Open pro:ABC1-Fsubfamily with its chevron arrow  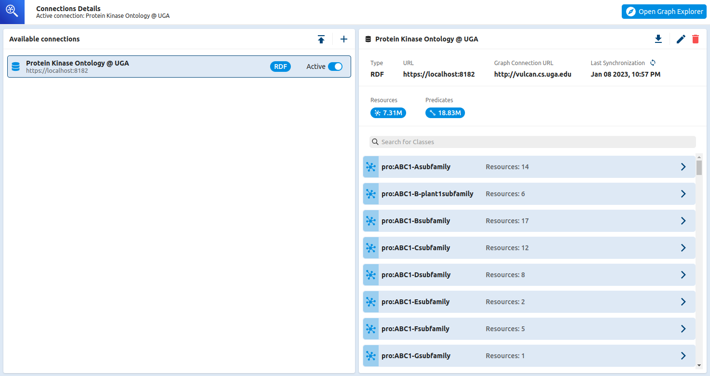(x=683, y=329)
